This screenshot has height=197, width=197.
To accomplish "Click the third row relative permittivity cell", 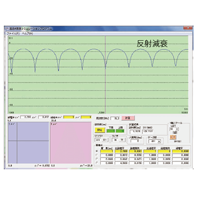I will 121,159.
